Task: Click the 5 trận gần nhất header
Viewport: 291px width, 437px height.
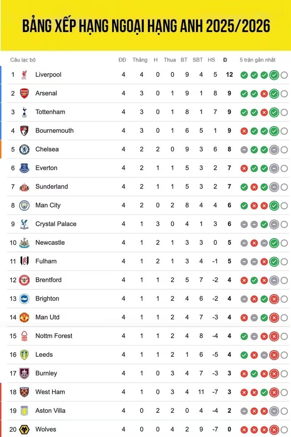Action: [x=258, y=60]
